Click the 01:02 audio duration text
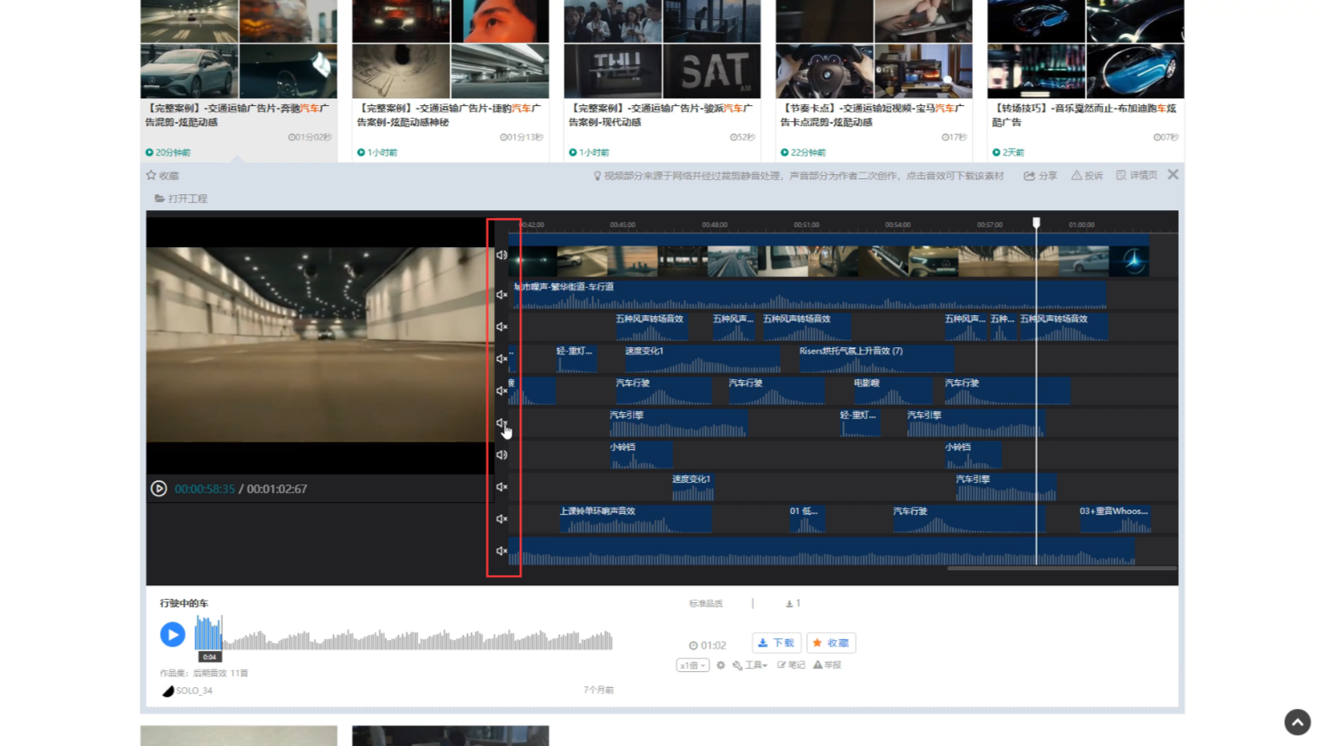 pyautogui.click(x=708, y=645)
